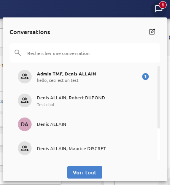Click the 'hello, ceci est un test' preview
The height and width of the screenshot is (185, 170).
[58, 80]
